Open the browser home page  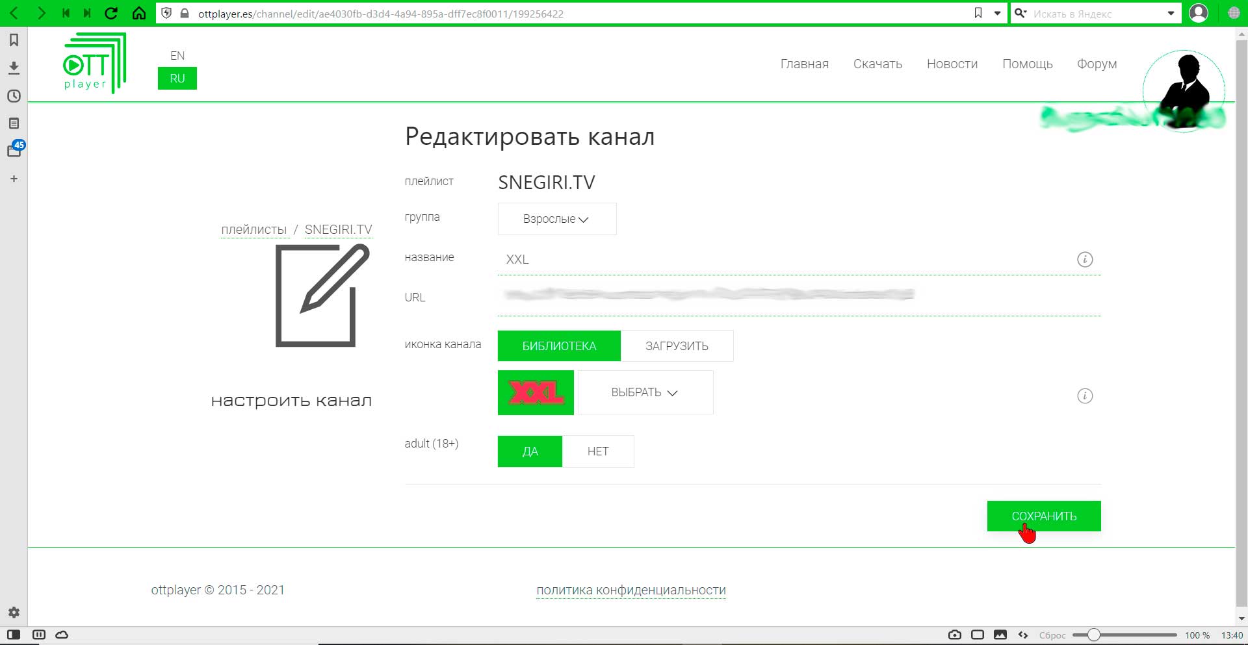(x=139, y=13)
